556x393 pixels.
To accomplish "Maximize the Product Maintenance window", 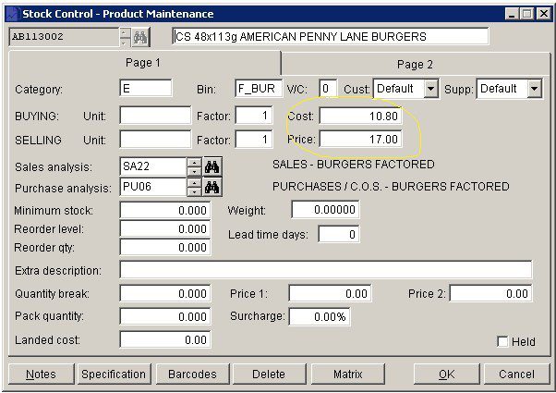I will (527, 14).
